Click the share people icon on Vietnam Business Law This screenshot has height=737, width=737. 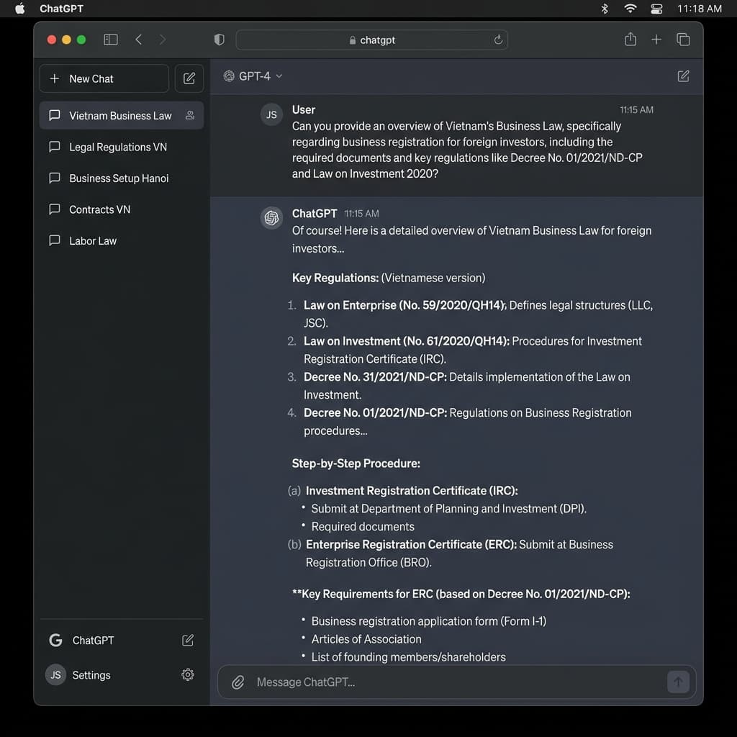point(190,115)
